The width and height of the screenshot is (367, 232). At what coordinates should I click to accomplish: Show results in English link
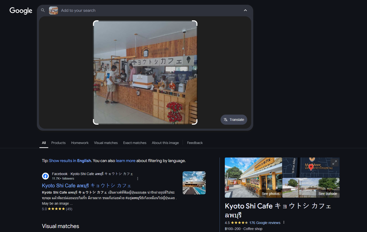point(70,161)
